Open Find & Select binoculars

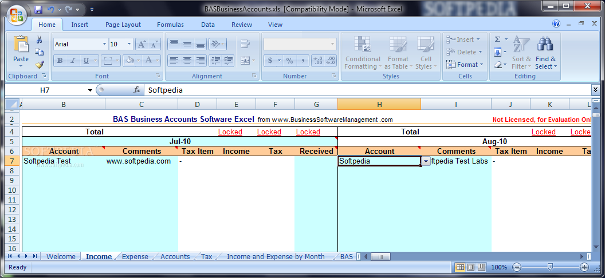click(545, 52)
